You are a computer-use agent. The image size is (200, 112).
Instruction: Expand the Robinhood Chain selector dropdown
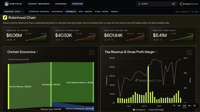[13, 11]
